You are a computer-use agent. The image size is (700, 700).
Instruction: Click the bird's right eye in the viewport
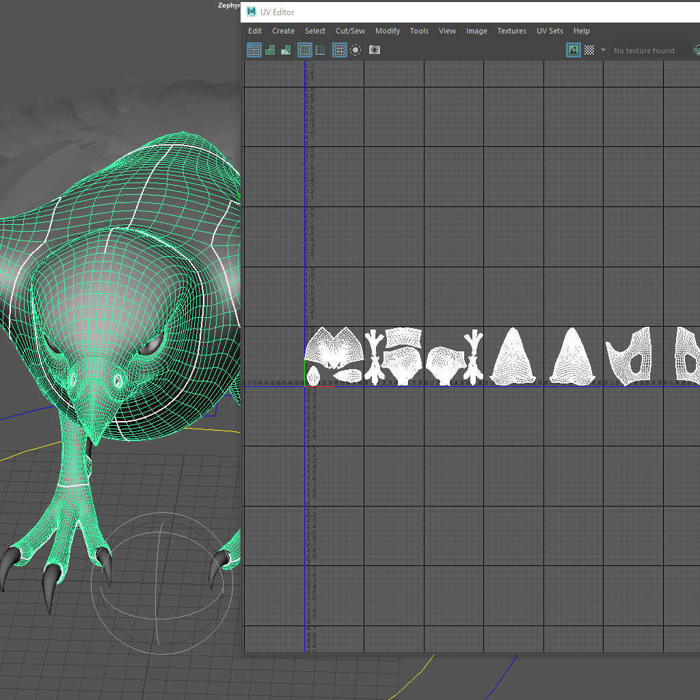pyautogui.click(x=53, y=345)
